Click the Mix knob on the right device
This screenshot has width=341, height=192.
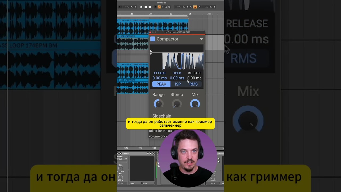[x=213, y=177]
